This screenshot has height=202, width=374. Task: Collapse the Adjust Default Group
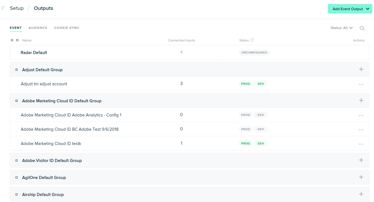tap(16, 70)
